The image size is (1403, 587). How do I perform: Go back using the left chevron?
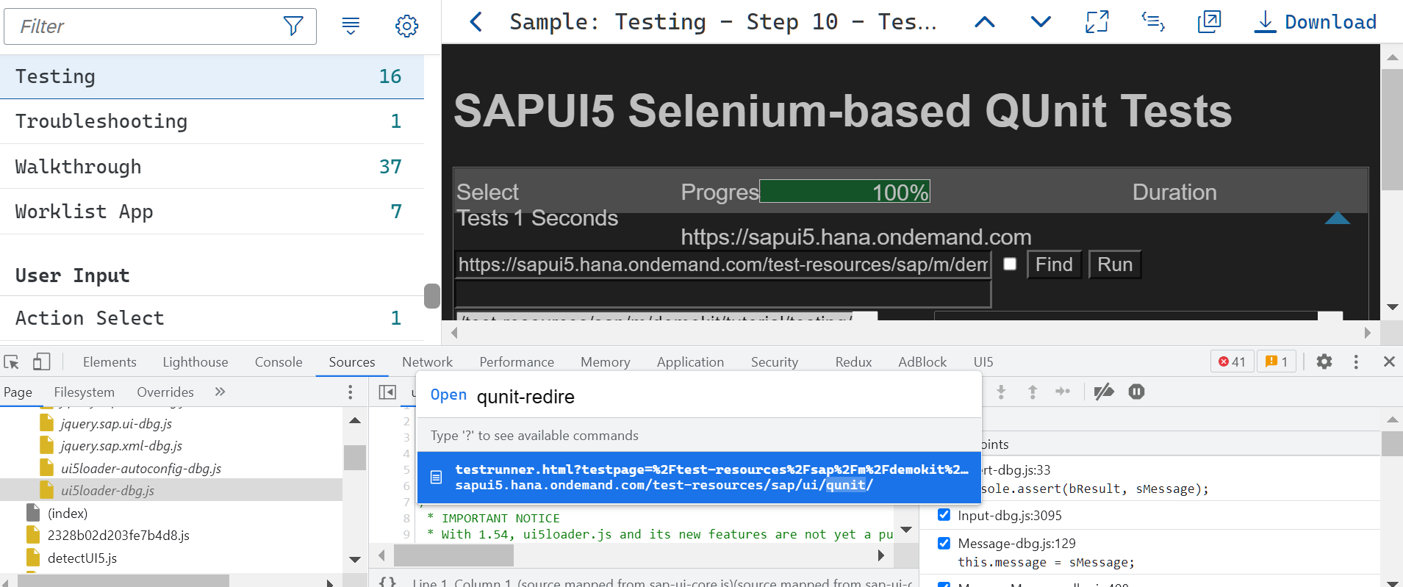coord(476,22)
